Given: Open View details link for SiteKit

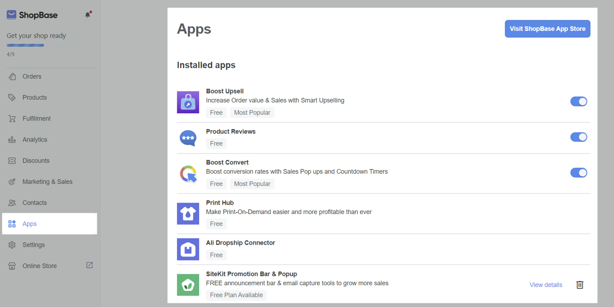Looking at the screenshot, I should pos(546,285).
